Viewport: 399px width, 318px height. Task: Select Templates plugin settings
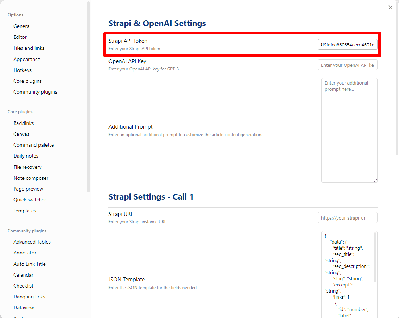pyautogui.click(x=25, y=211)
